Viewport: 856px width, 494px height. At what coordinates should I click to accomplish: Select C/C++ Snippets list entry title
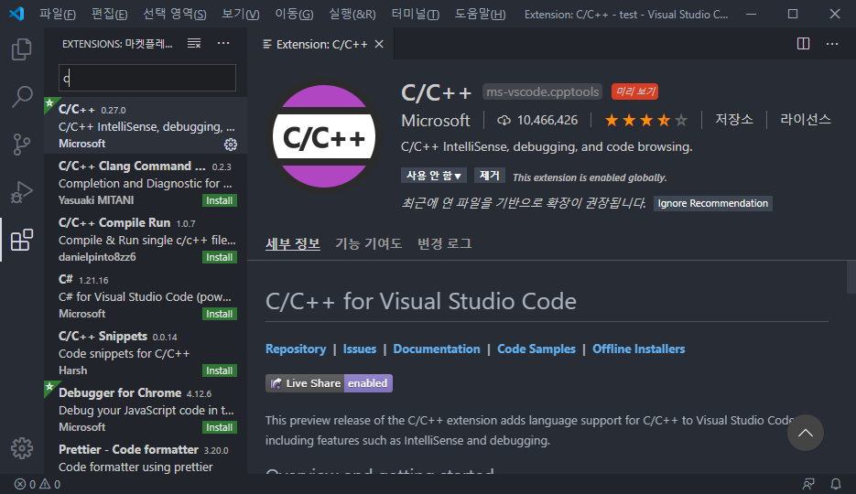[x=103, y=337]
